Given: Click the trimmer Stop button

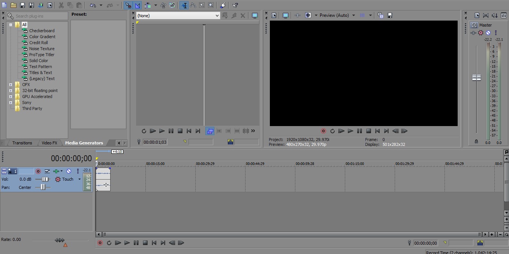Looking at the screenshot, I should pyautogui.click(x=180, y=131).
